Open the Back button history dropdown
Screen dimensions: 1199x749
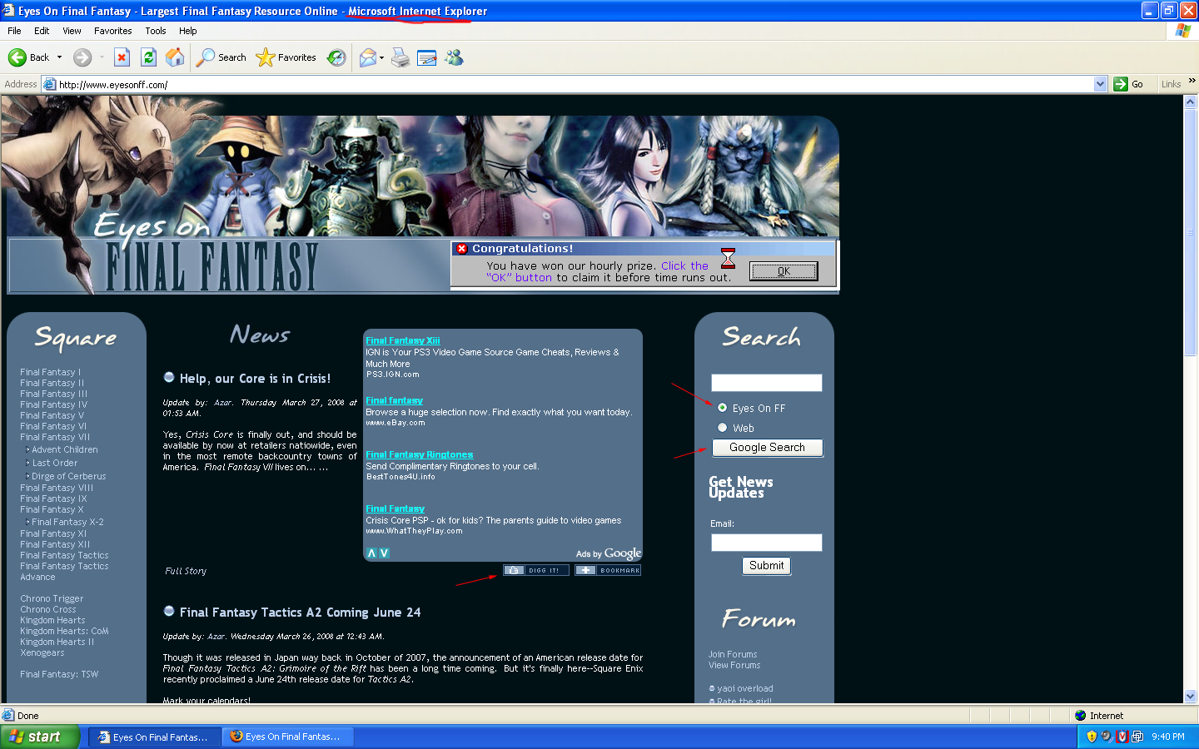[59, 57]
